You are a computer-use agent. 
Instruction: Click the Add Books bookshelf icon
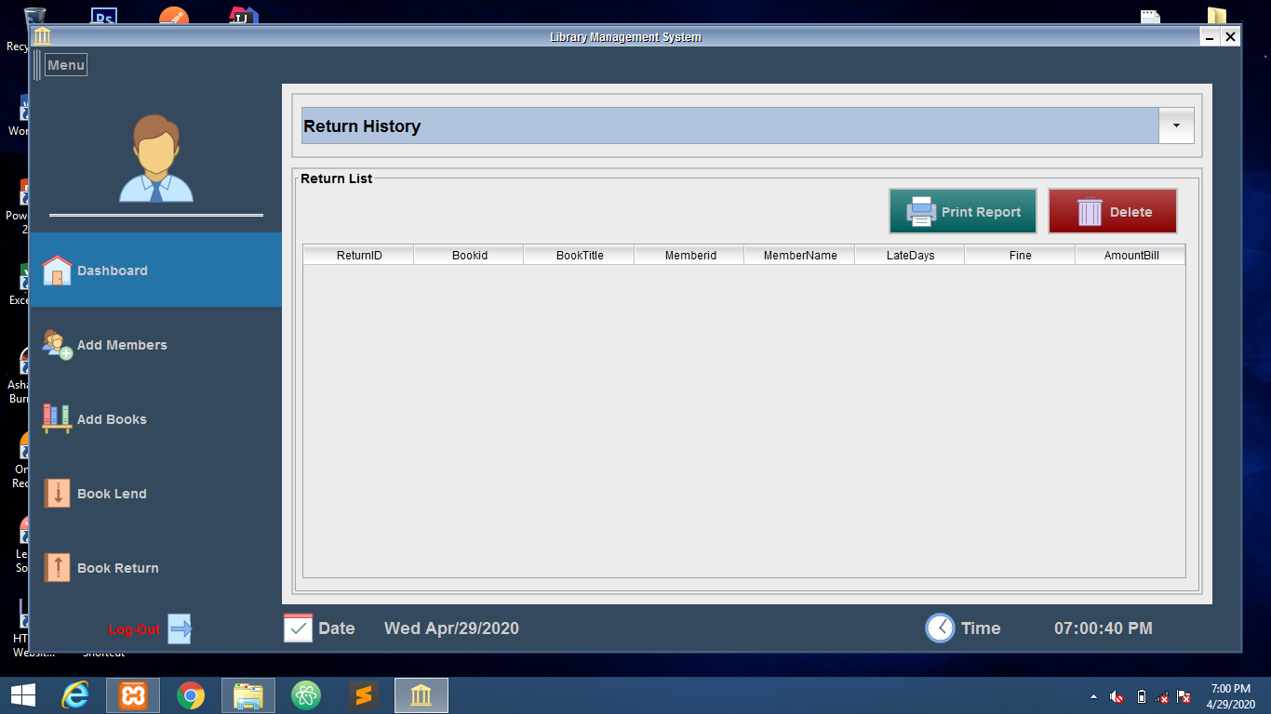click(x=56, y=418)
